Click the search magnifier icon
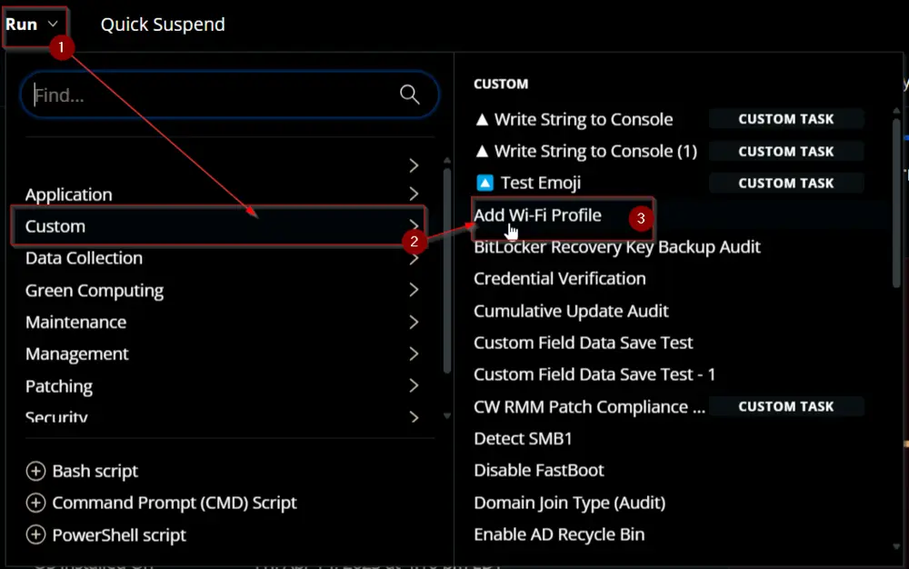Screen dimensions: 909x569 pyautogui.click(x=409, y=94)
